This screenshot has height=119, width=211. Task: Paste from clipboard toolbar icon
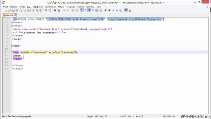(x=41, y=10)
